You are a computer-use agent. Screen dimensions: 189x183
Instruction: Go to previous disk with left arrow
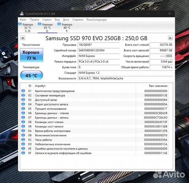click(x=23, y=38)
